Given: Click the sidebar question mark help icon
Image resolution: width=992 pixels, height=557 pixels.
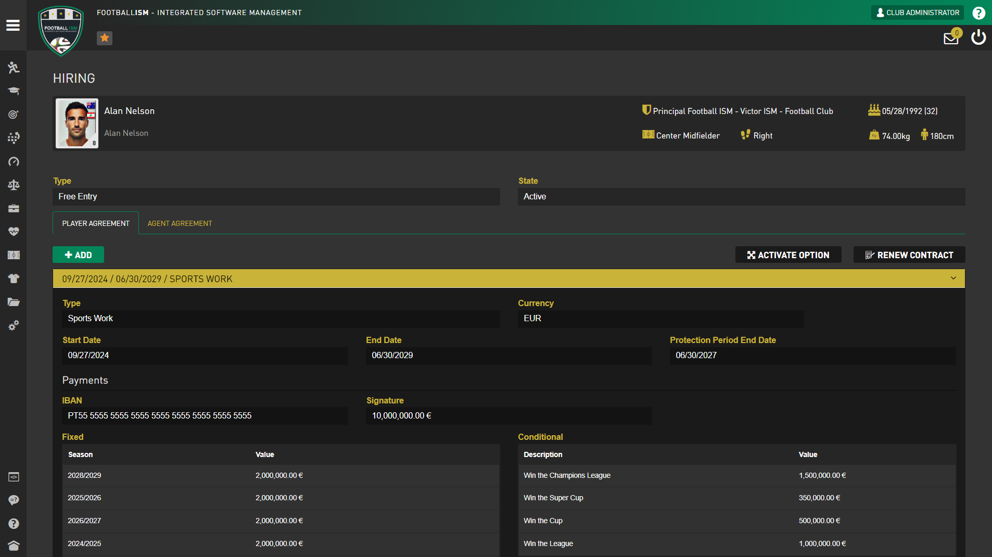Looking at the screenshot, I should coord(14,524).
